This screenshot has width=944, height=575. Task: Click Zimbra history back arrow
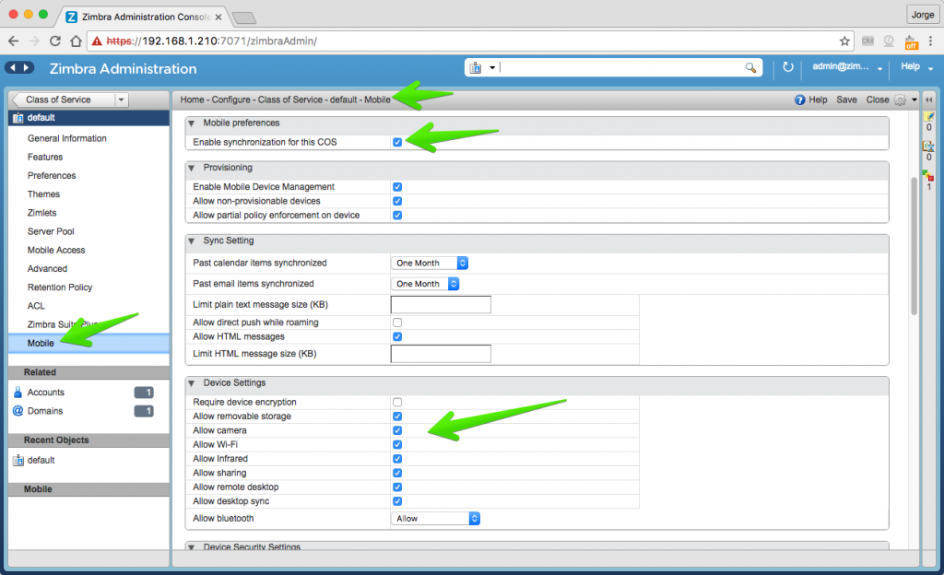13,68
